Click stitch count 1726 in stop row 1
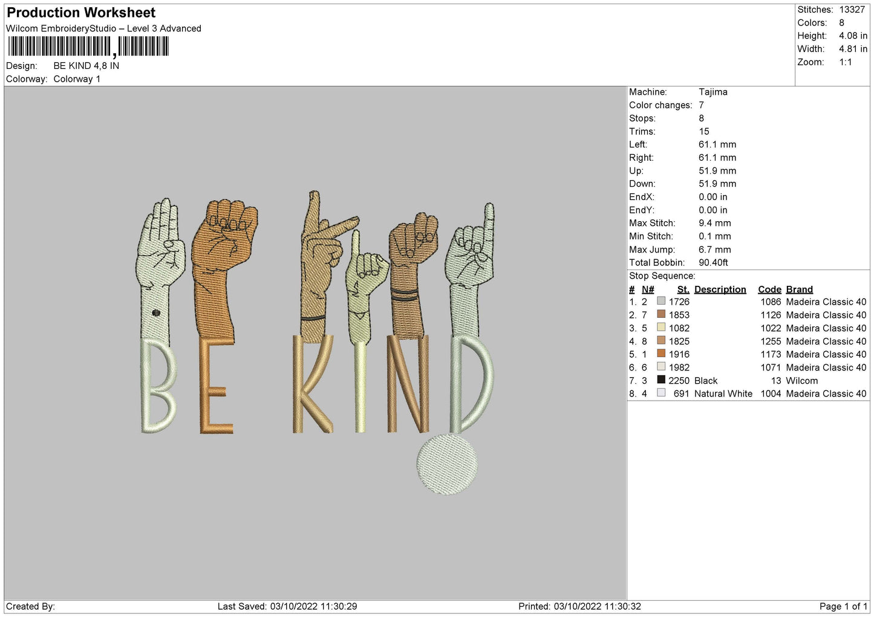The height and width of the screenshot is (617, 874). tap(679, 302)
